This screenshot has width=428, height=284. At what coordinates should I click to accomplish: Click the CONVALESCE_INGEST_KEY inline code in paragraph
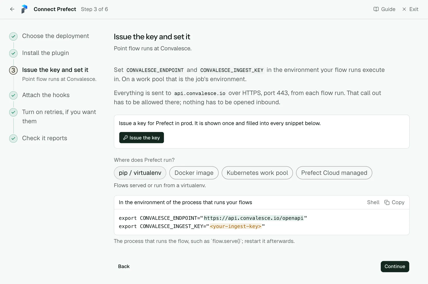click(x=232, y=70)
